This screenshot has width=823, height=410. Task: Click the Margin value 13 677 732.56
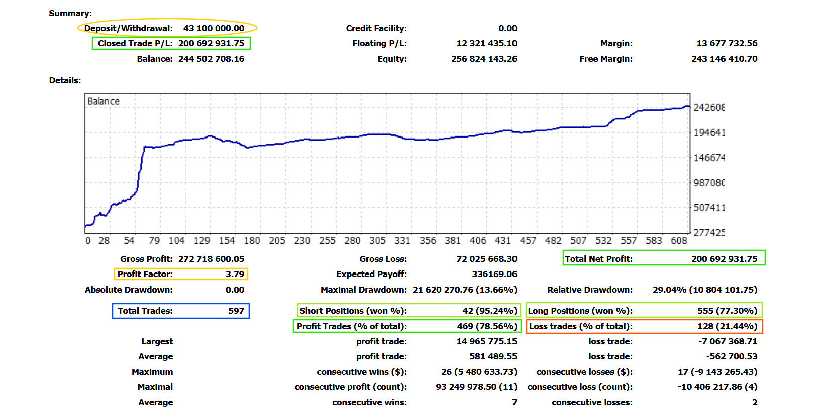[727, 43]
